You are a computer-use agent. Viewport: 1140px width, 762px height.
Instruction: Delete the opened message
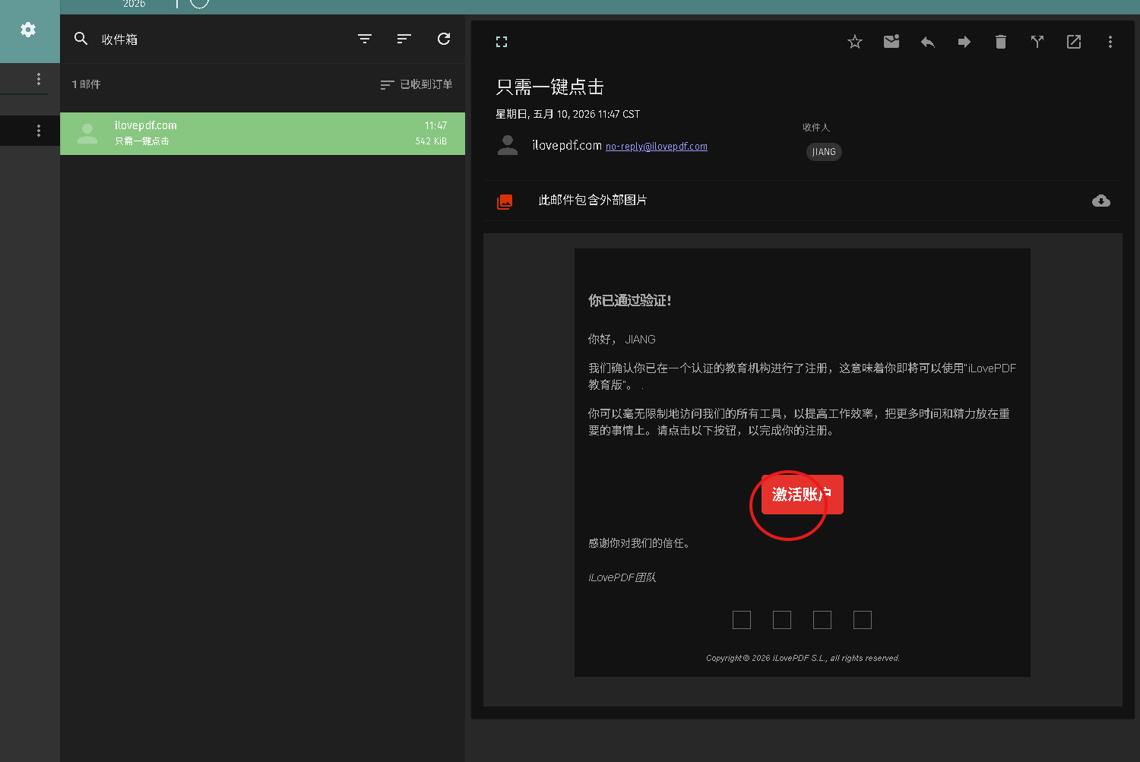[1001, 42]
